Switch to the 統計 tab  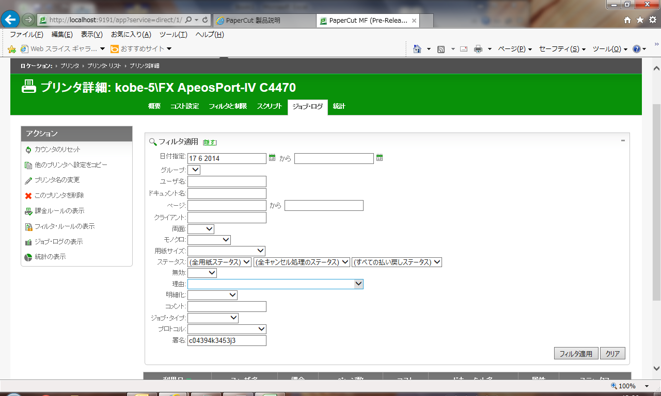[339, 106]
